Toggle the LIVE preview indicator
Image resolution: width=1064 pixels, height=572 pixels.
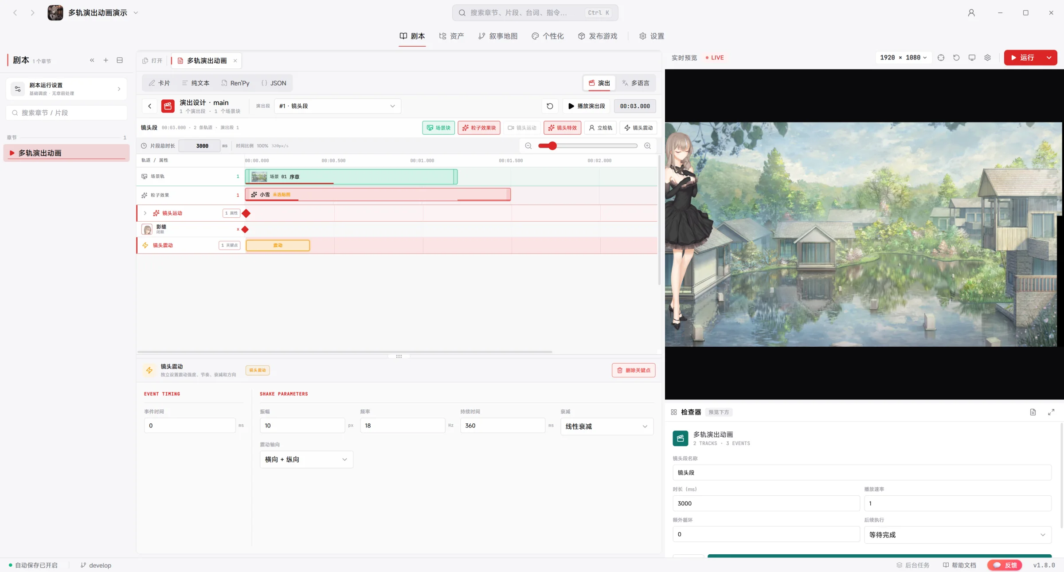715,58
